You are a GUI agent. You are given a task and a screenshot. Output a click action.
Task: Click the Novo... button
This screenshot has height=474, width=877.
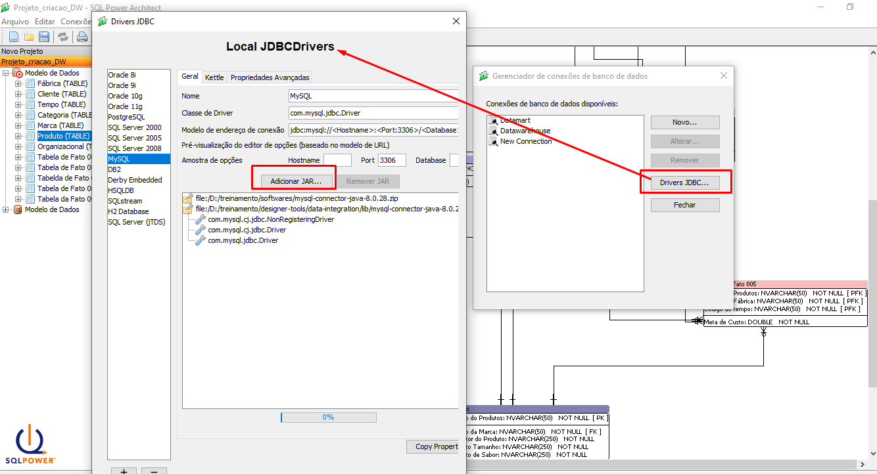[685, 122]
